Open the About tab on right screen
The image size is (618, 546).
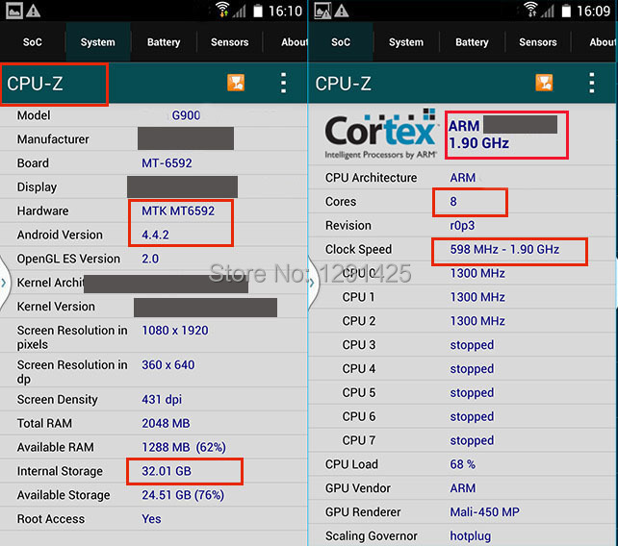[x=602, y=42]
